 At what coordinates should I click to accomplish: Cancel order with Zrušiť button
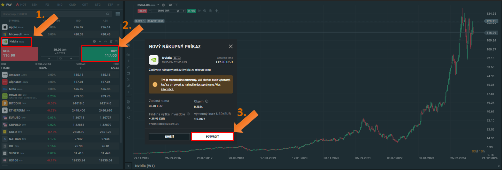tap(169, 136)
